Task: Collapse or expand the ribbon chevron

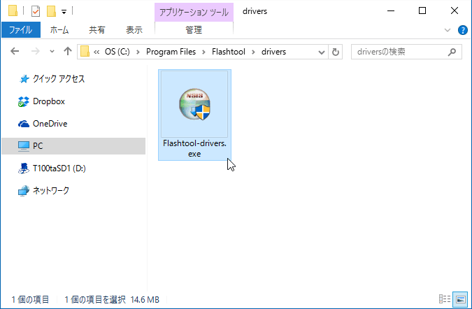Action: [x=448, y=30]
